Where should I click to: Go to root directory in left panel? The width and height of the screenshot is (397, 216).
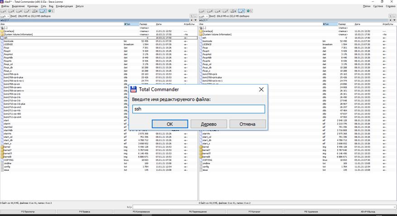tap(191, 16)
